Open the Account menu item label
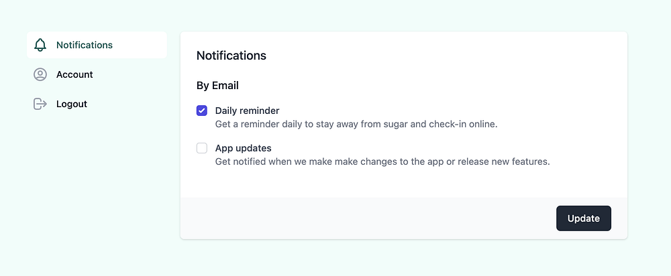The height and width of the screenshot is (276, 671). (x=74, y=74)
